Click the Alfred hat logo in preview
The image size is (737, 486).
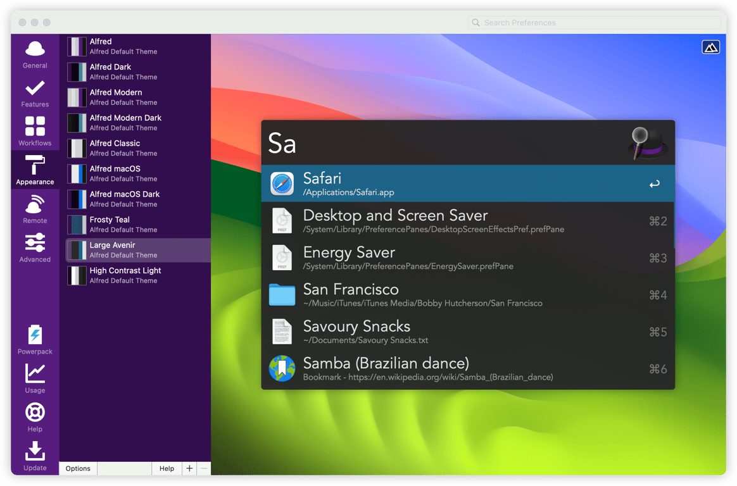coord(648,143)
